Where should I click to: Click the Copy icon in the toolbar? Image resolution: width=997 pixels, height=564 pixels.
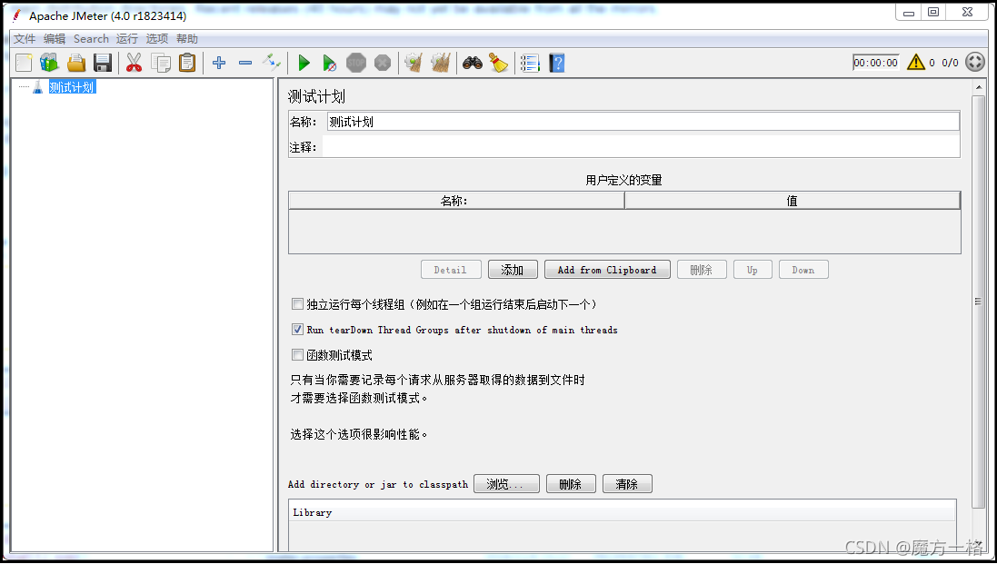(161, 63)
